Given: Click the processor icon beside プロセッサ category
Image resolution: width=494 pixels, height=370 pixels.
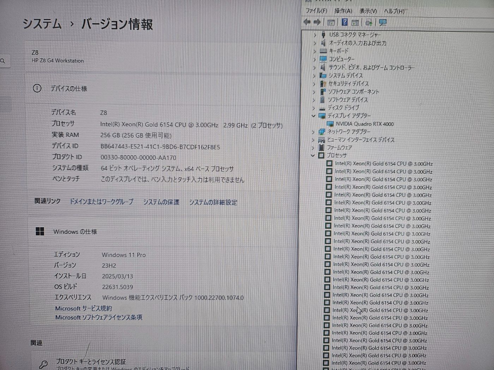Looking at the screenshot, I should click(x=321, y=155).
